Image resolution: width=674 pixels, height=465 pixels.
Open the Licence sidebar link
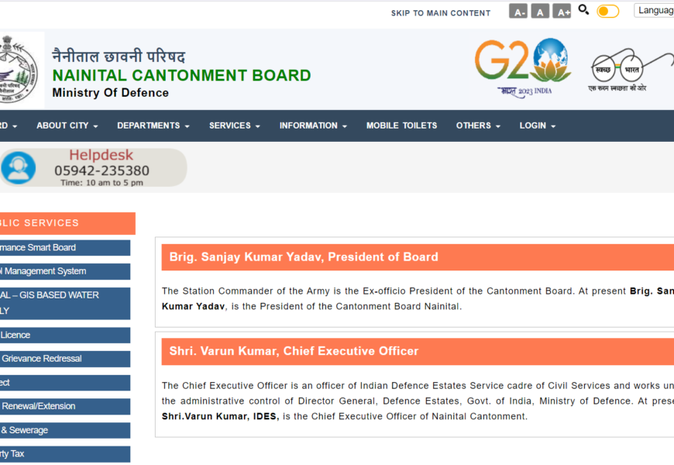point(65,335)
